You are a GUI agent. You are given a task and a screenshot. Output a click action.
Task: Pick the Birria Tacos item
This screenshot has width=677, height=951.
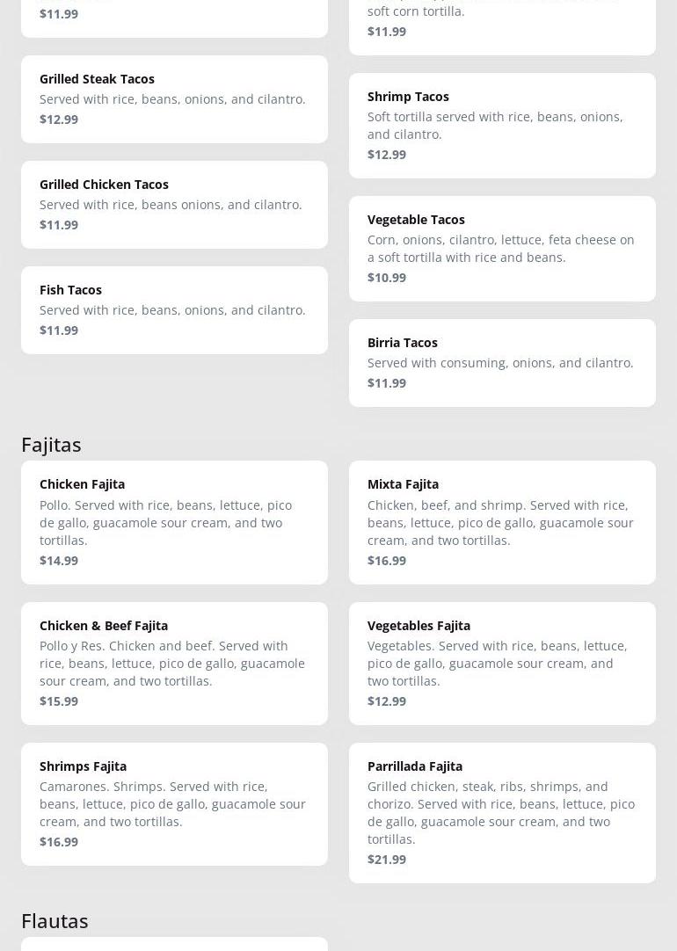[x=502, y=362]
